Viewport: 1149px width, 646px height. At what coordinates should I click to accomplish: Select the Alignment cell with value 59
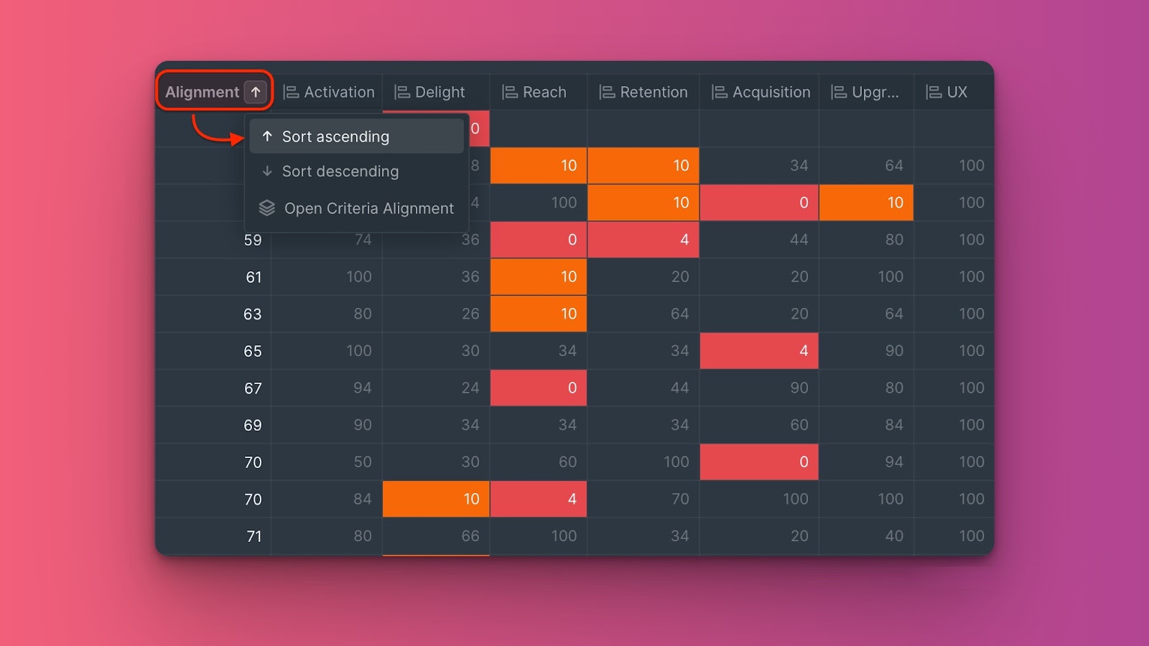click(x=252, y=240)
